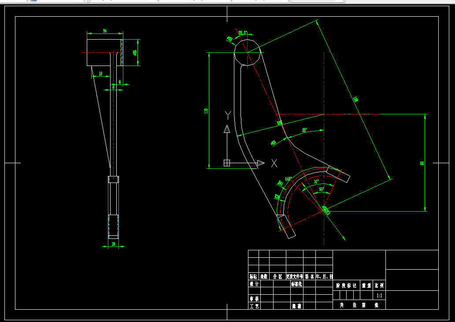Click the 处数 header cell
This screenshot has width=455, height=322.
point(264,277)
